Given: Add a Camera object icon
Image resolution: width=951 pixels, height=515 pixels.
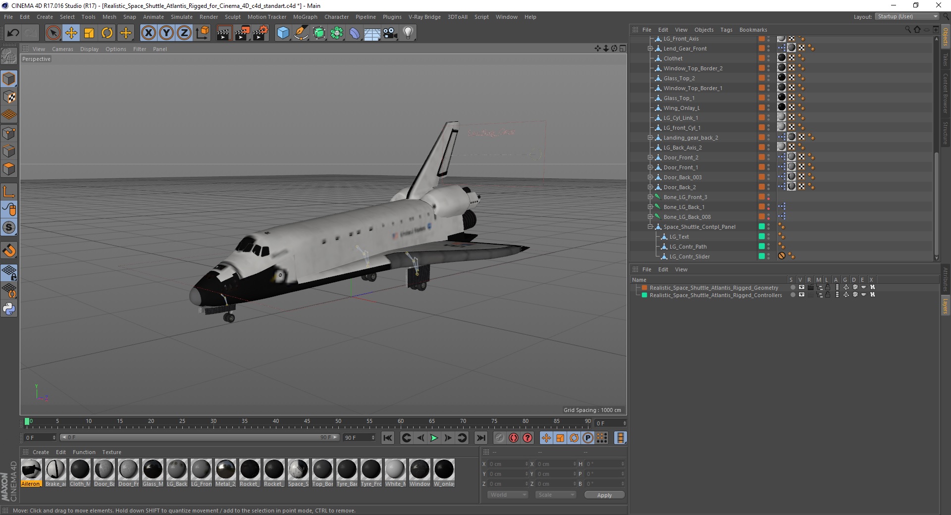Looking at the screenshot, I should pos(390,33).
